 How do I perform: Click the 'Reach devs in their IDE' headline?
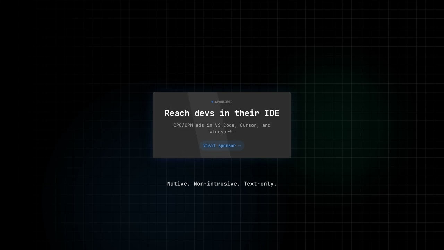coord(222,113)
